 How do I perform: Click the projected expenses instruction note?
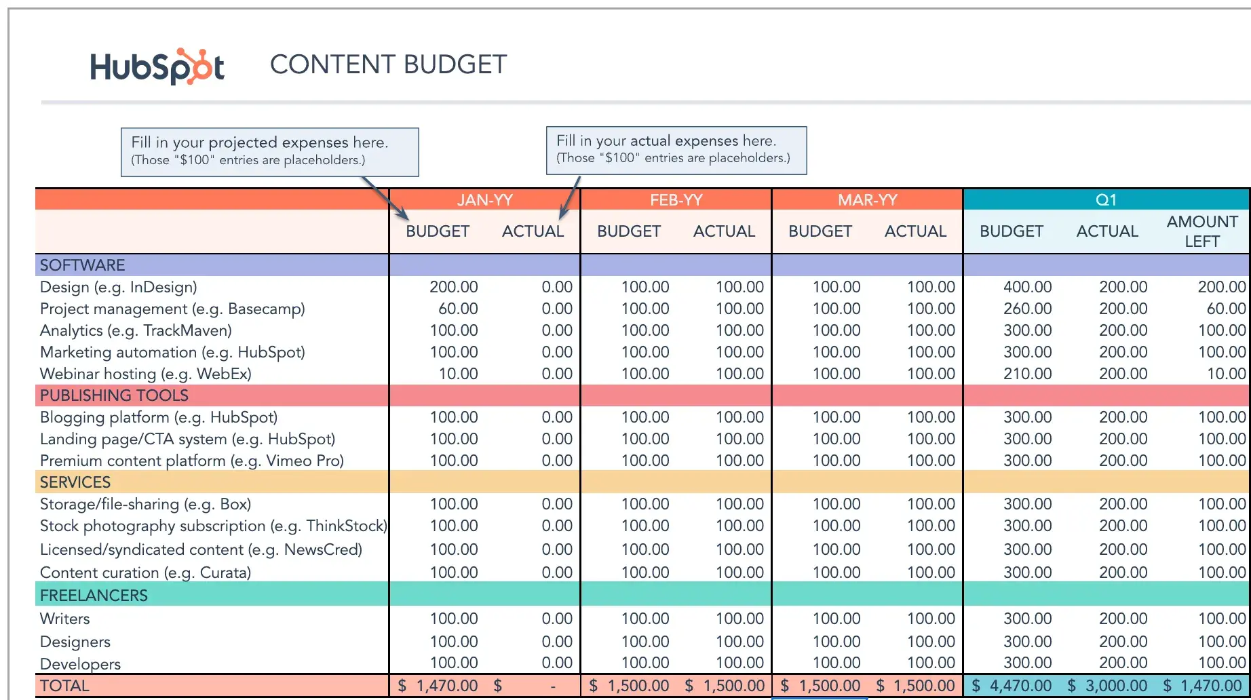click(270, 152)
